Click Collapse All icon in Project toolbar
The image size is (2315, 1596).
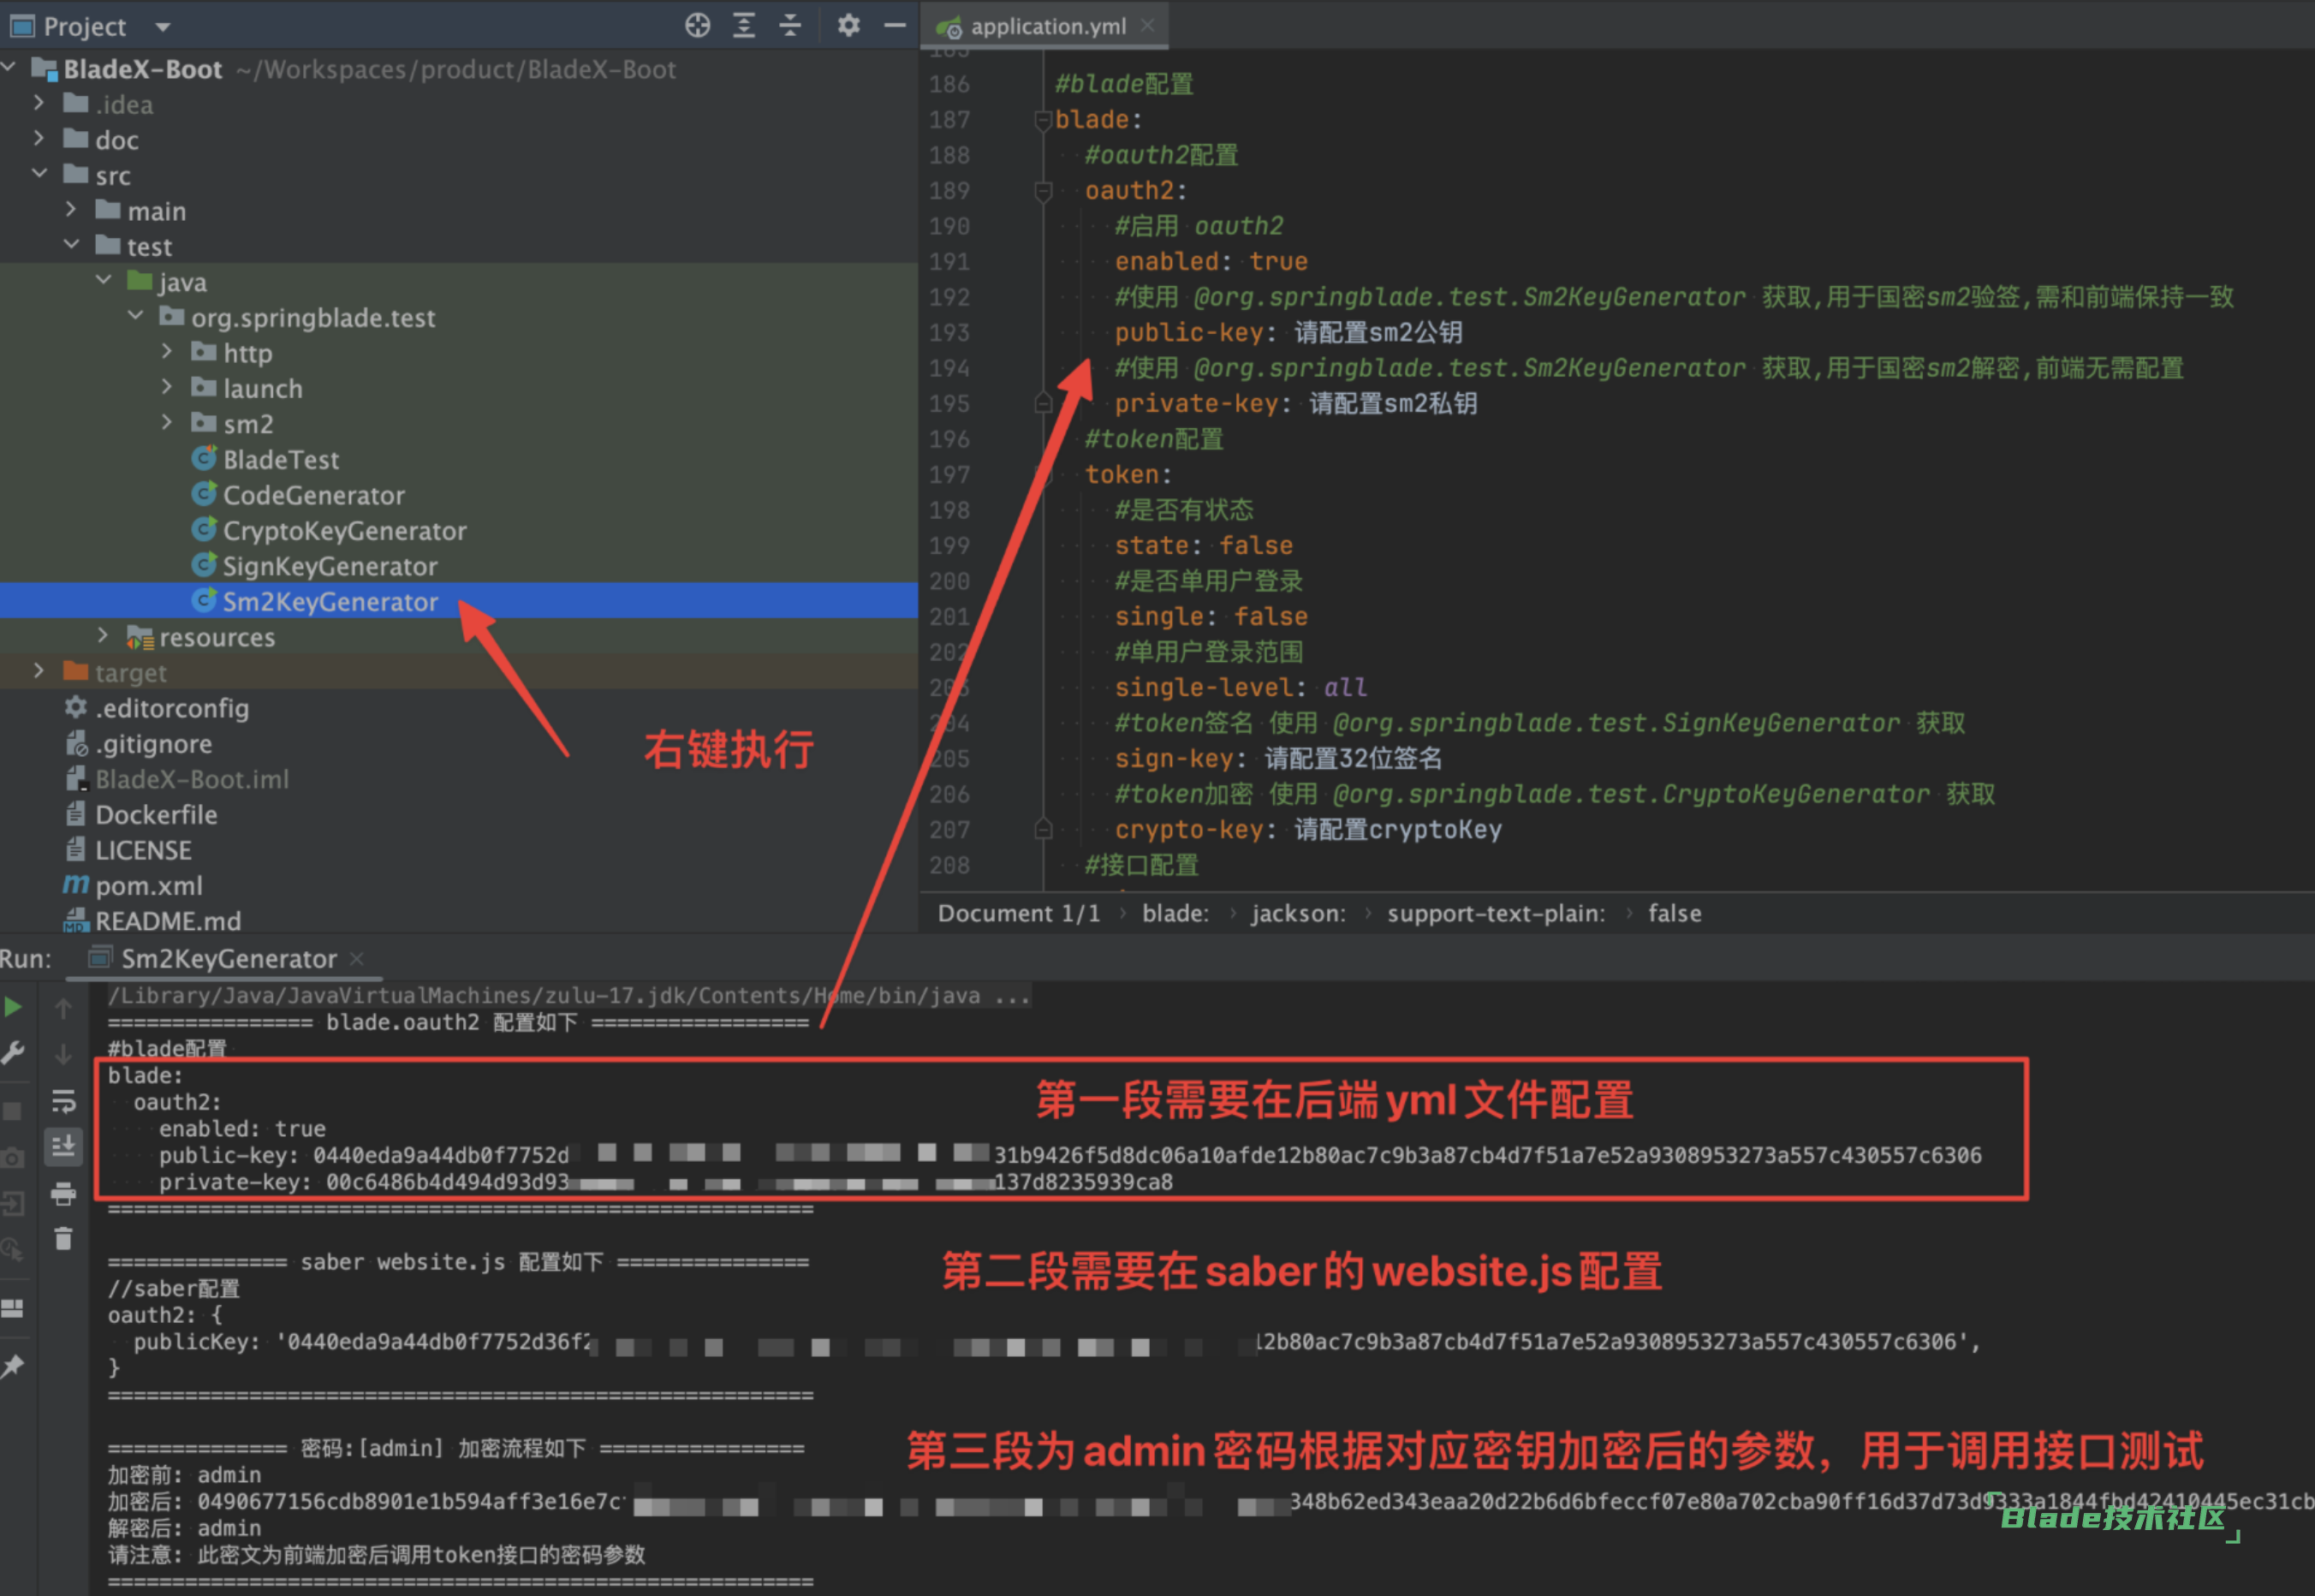[790, 25]
